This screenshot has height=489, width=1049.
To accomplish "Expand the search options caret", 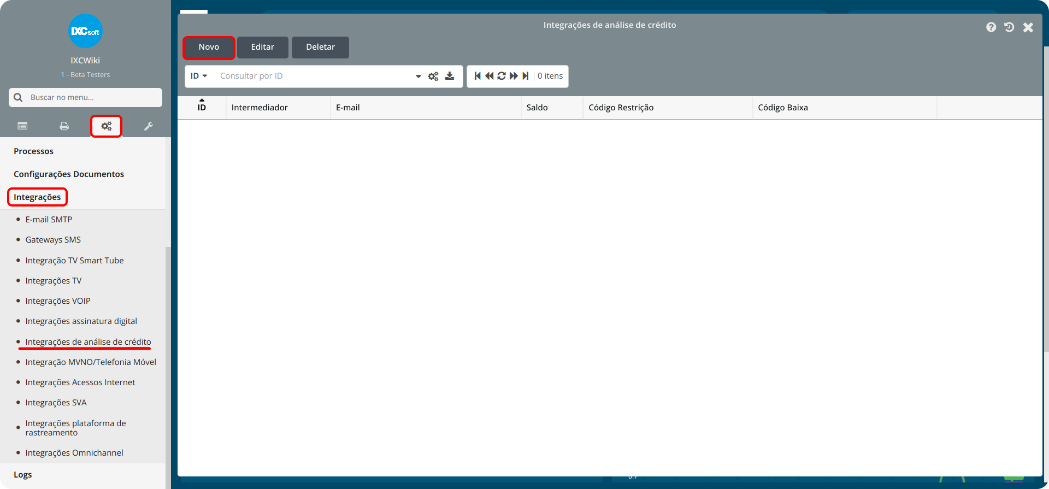I will pyautogui.click(x=419, y=76).
